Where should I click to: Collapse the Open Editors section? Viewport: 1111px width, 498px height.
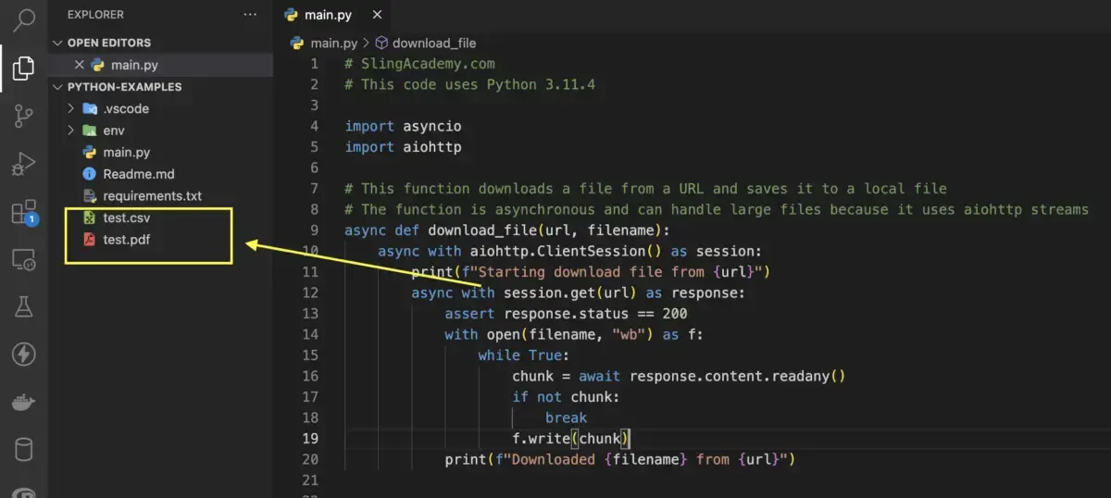108,43
